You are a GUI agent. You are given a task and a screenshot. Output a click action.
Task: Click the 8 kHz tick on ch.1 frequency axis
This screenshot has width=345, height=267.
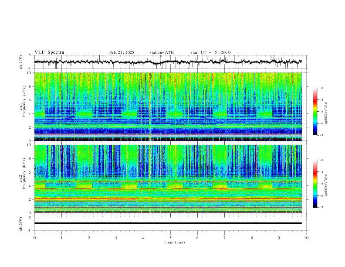coord(31,86)
